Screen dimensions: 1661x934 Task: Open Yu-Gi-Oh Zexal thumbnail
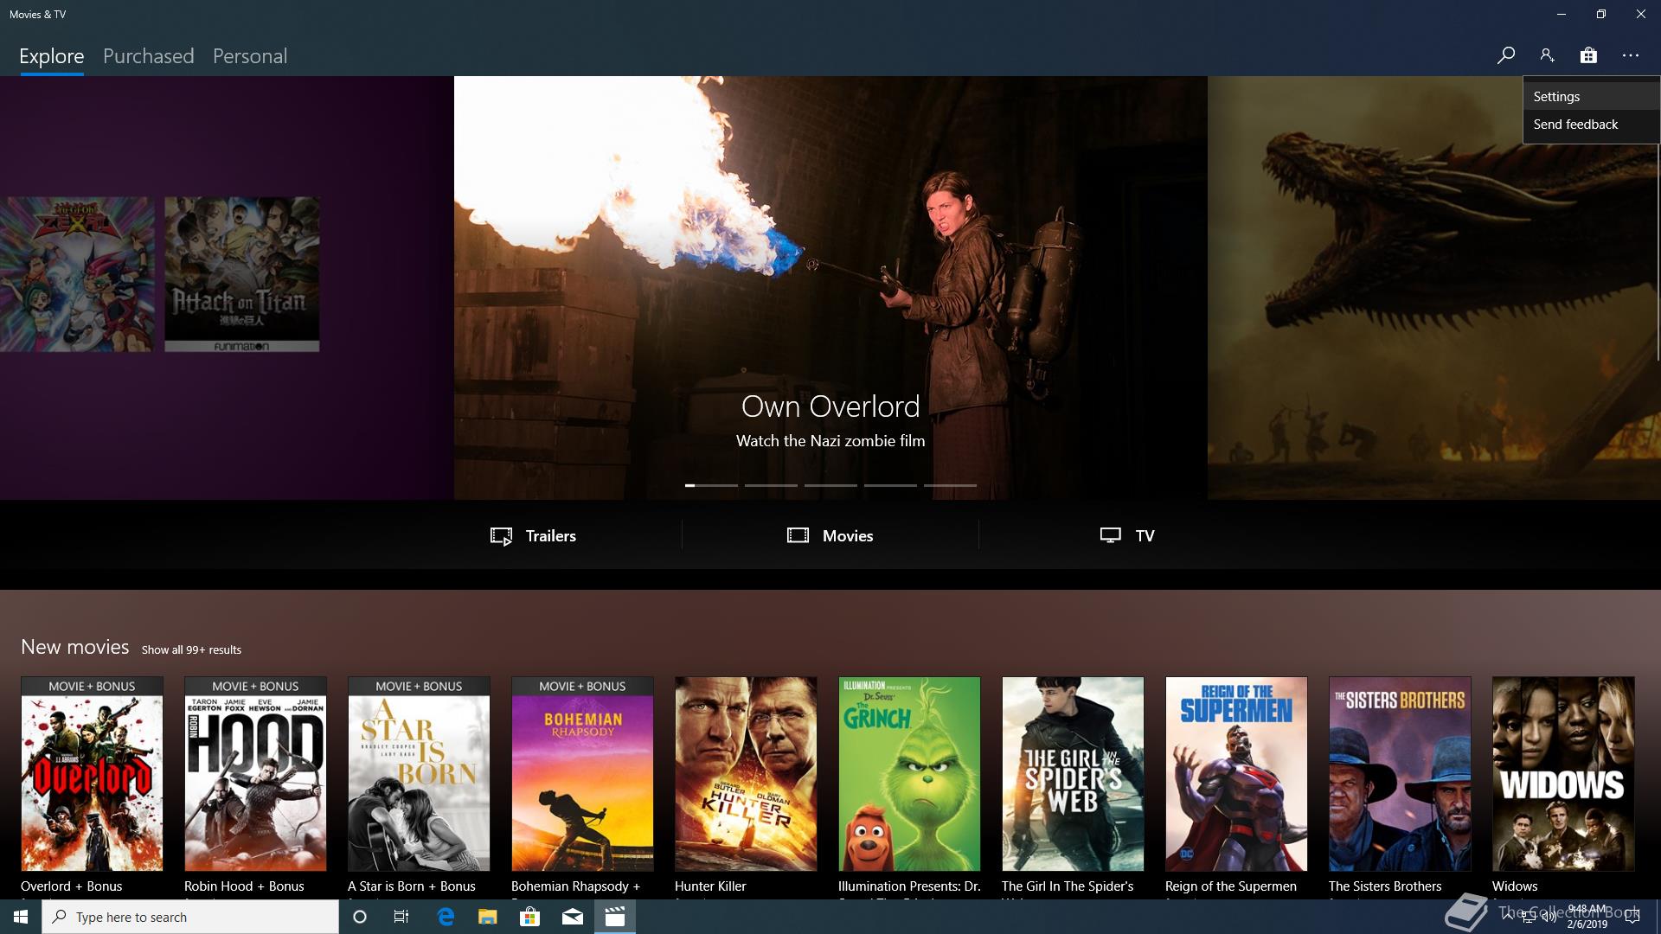tap(77, 274)
